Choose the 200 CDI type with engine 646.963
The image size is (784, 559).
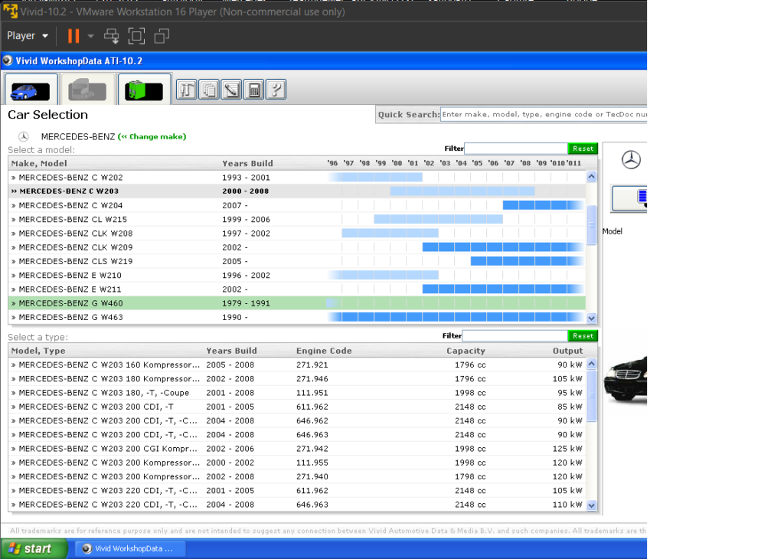(x=297, y=435)
